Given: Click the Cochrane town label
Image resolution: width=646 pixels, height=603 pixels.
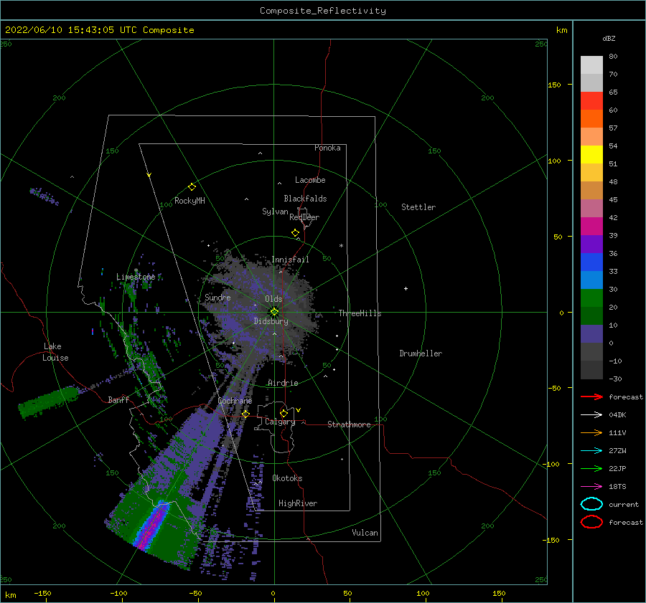Looking at the screenshot, I should click(235, 401).
